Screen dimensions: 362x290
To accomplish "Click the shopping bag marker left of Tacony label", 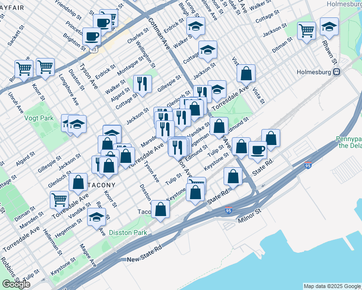I will pyautogui.click(x=78, y=182).
